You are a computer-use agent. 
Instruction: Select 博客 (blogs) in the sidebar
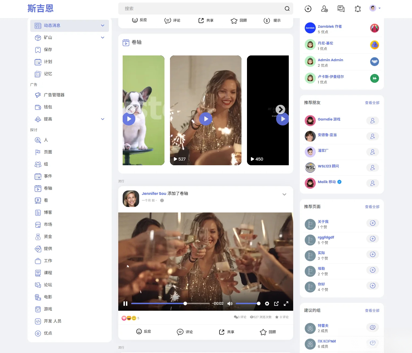pos(48,212)
